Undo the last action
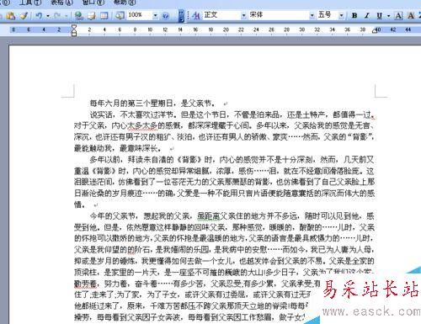 click(x=39, y=15)
